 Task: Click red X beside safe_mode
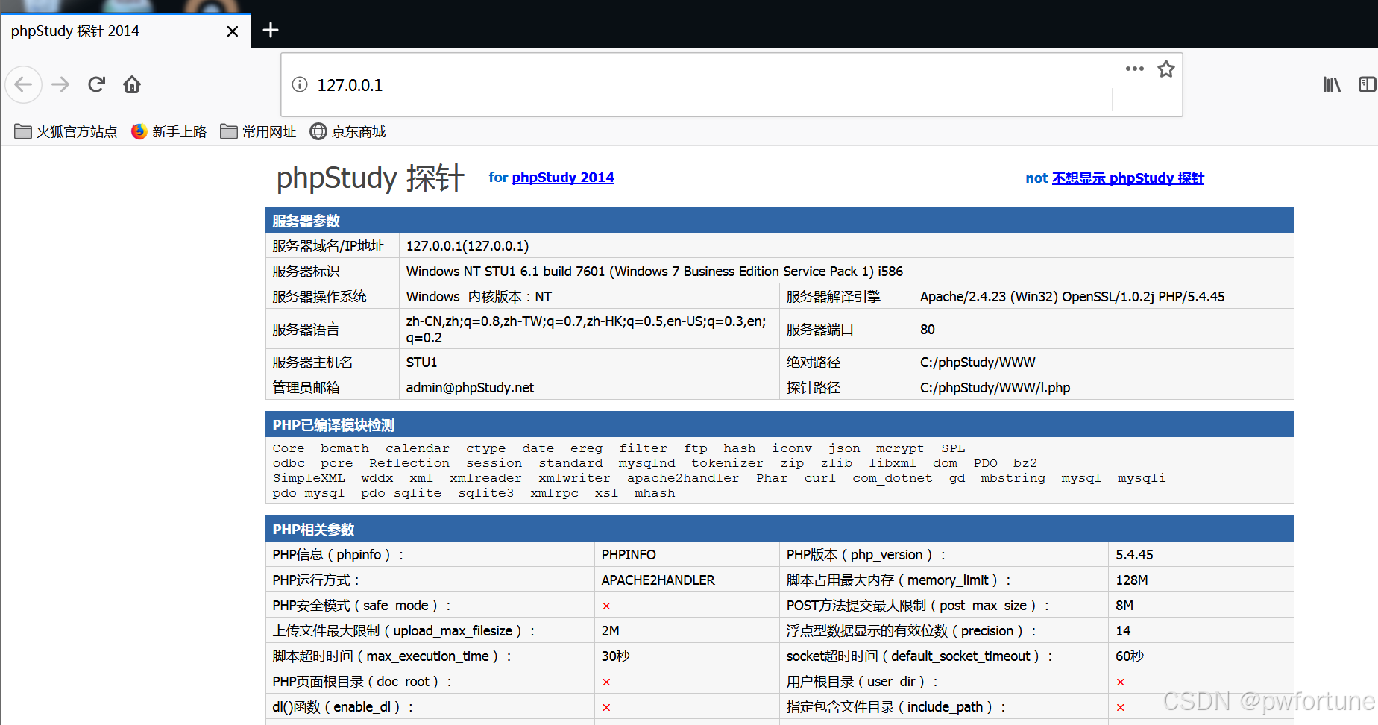(x=606, y=606)
